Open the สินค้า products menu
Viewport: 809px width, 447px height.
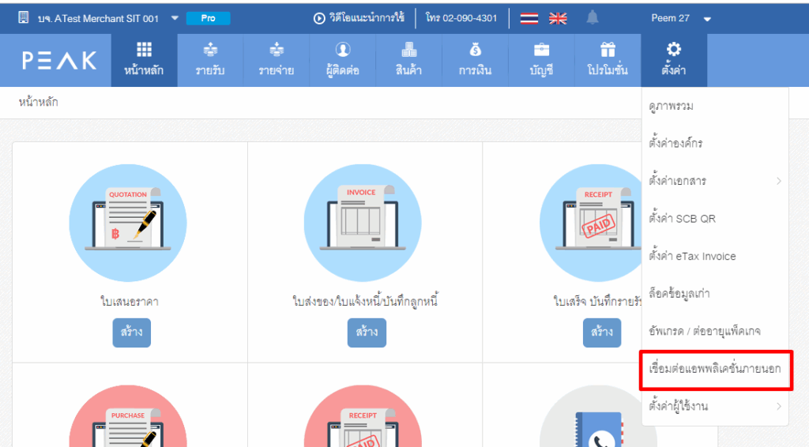(408, 60)
